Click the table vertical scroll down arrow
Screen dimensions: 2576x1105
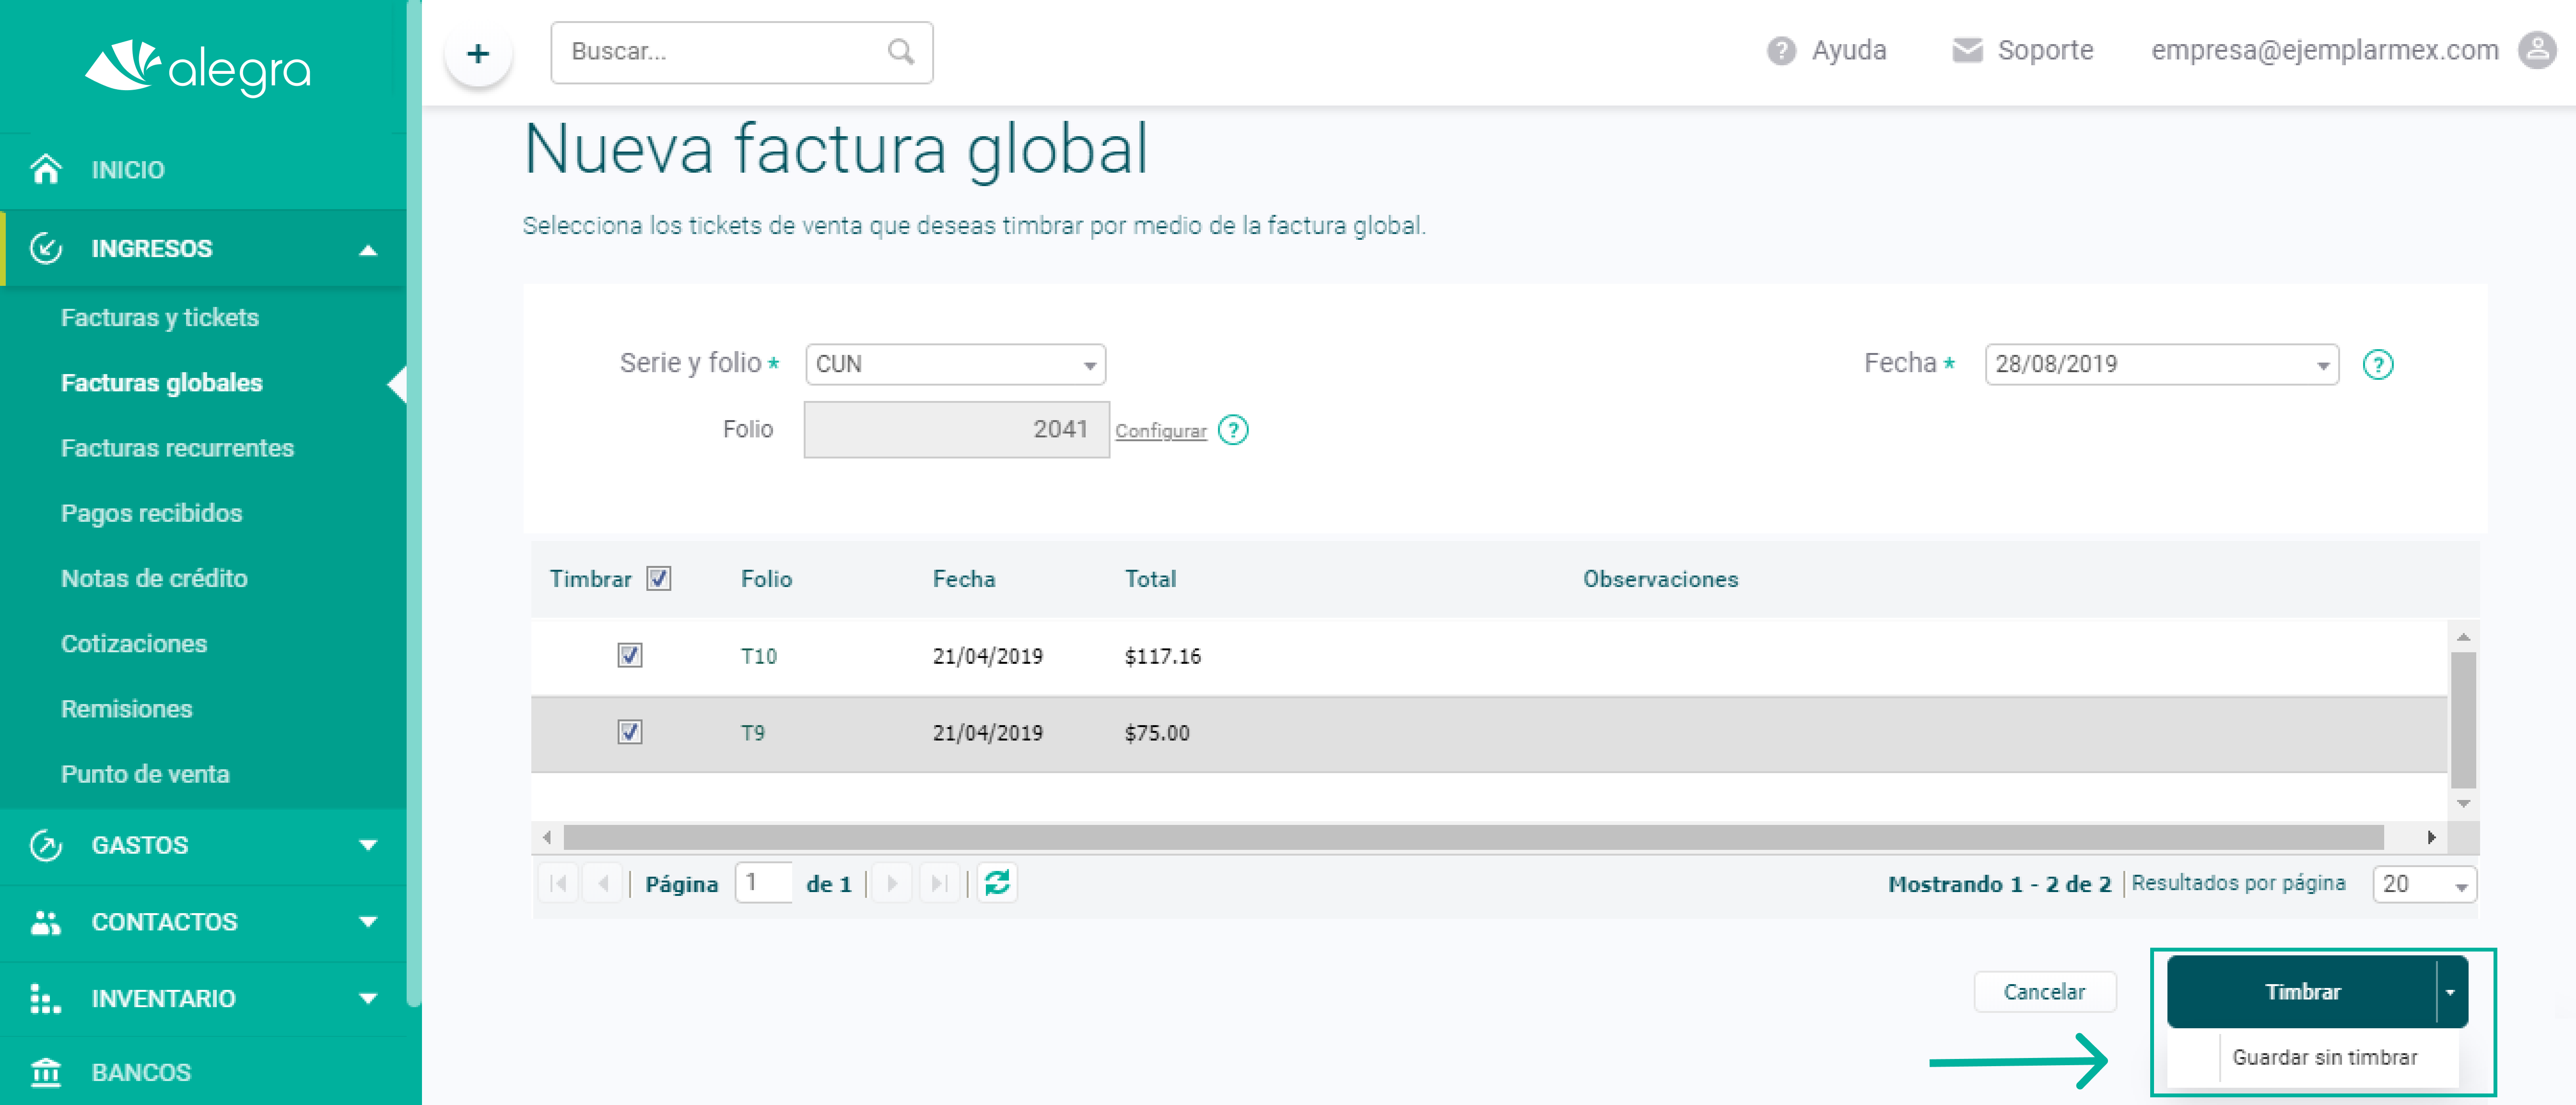2464,803
